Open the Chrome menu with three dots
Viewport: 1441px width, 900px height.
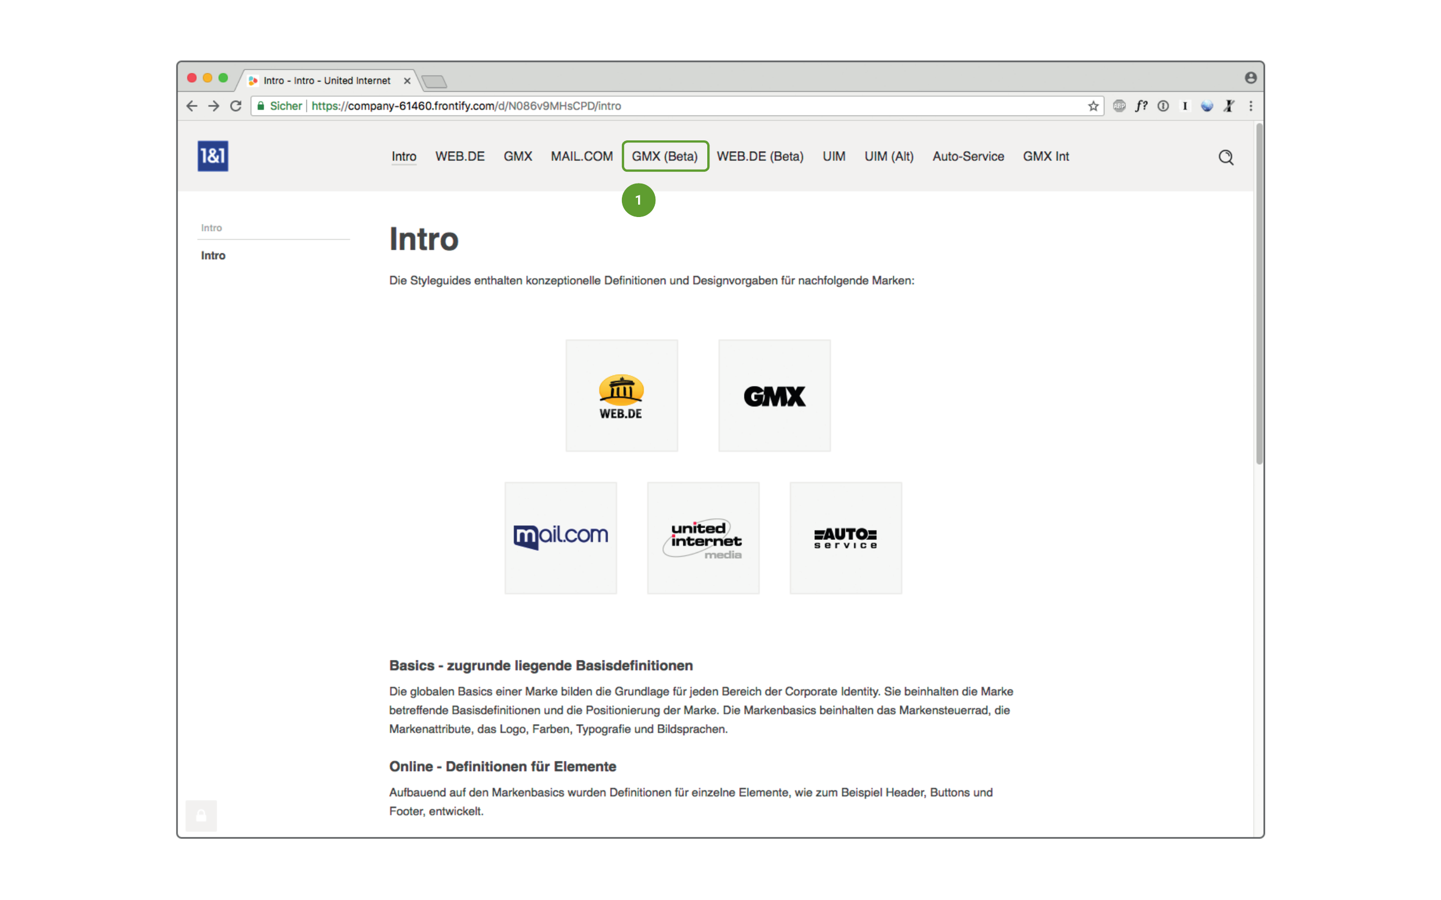coord(1251,106)
